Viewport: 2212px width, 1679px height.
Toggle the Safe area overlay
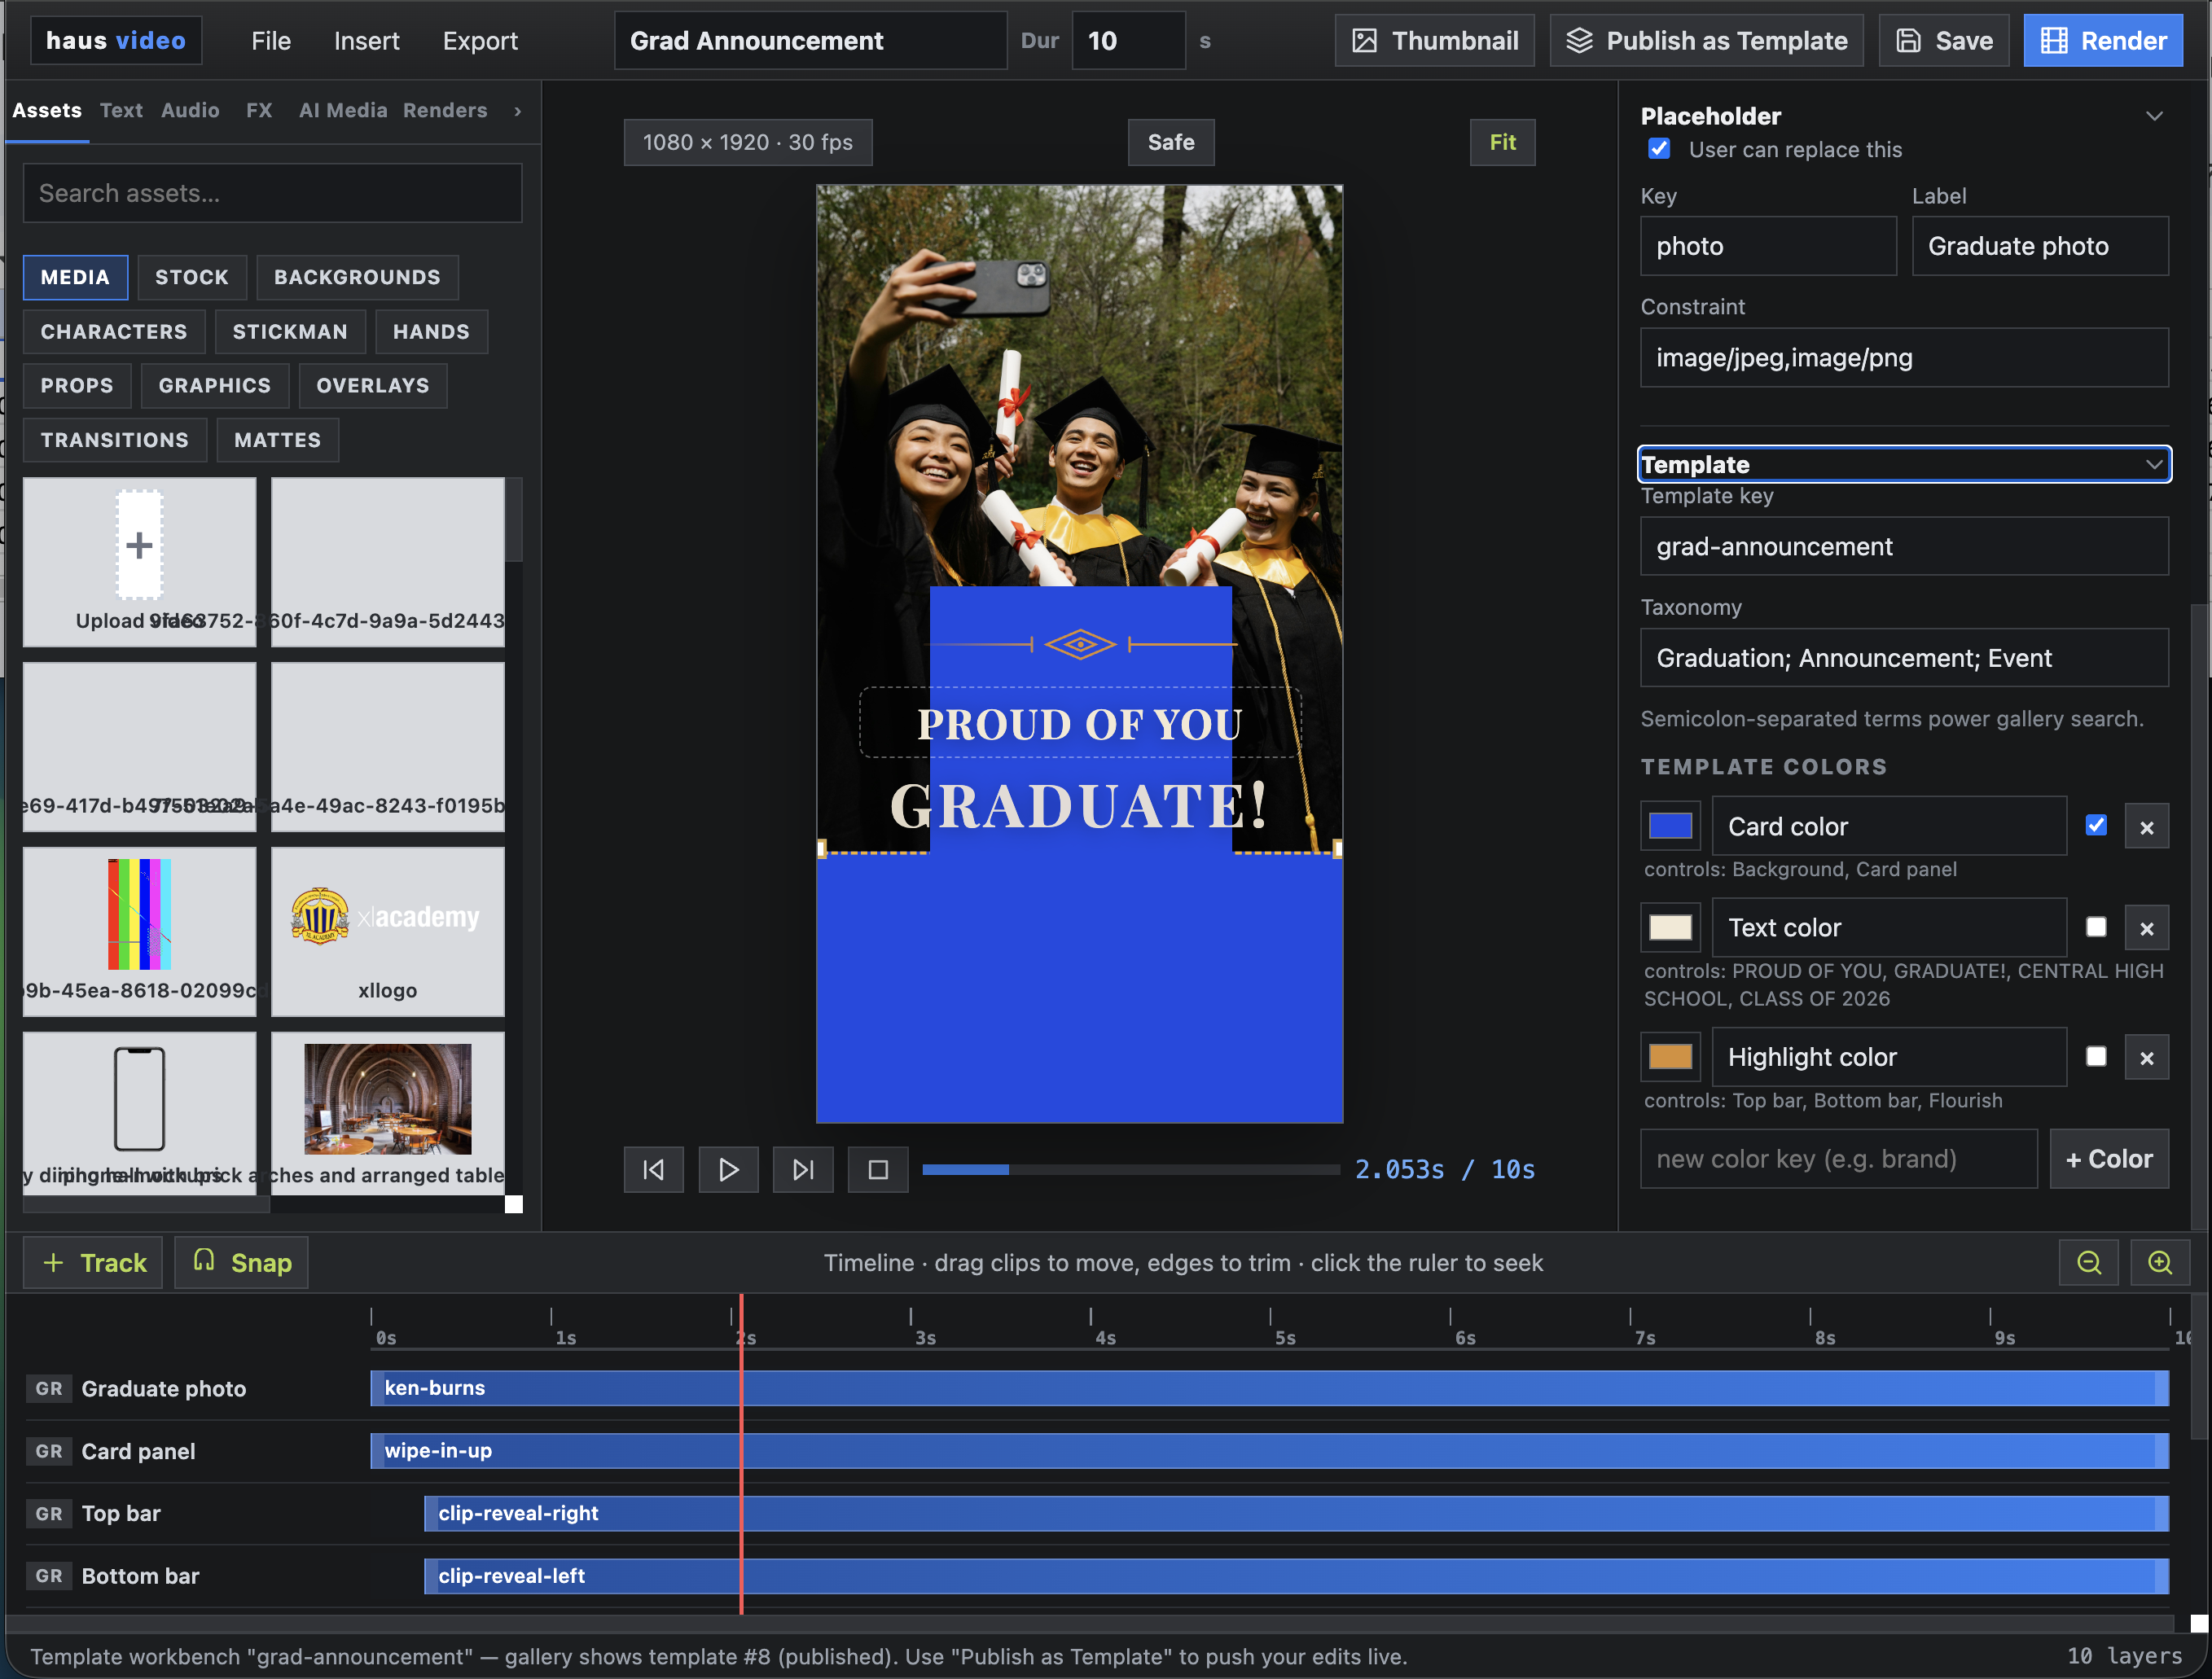(x=1171, y=142)
